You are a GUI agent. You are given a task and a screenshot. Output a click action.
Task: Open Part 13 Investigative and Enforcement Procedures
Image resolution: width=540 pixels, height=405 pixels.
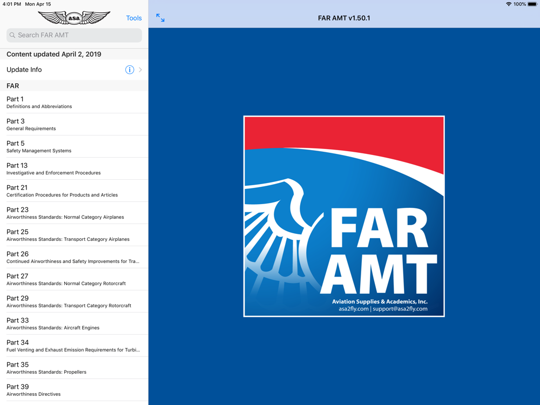(74, 168)
